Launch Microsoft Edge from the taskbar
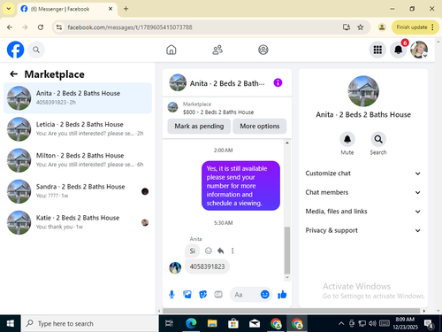 coord(191,323)
